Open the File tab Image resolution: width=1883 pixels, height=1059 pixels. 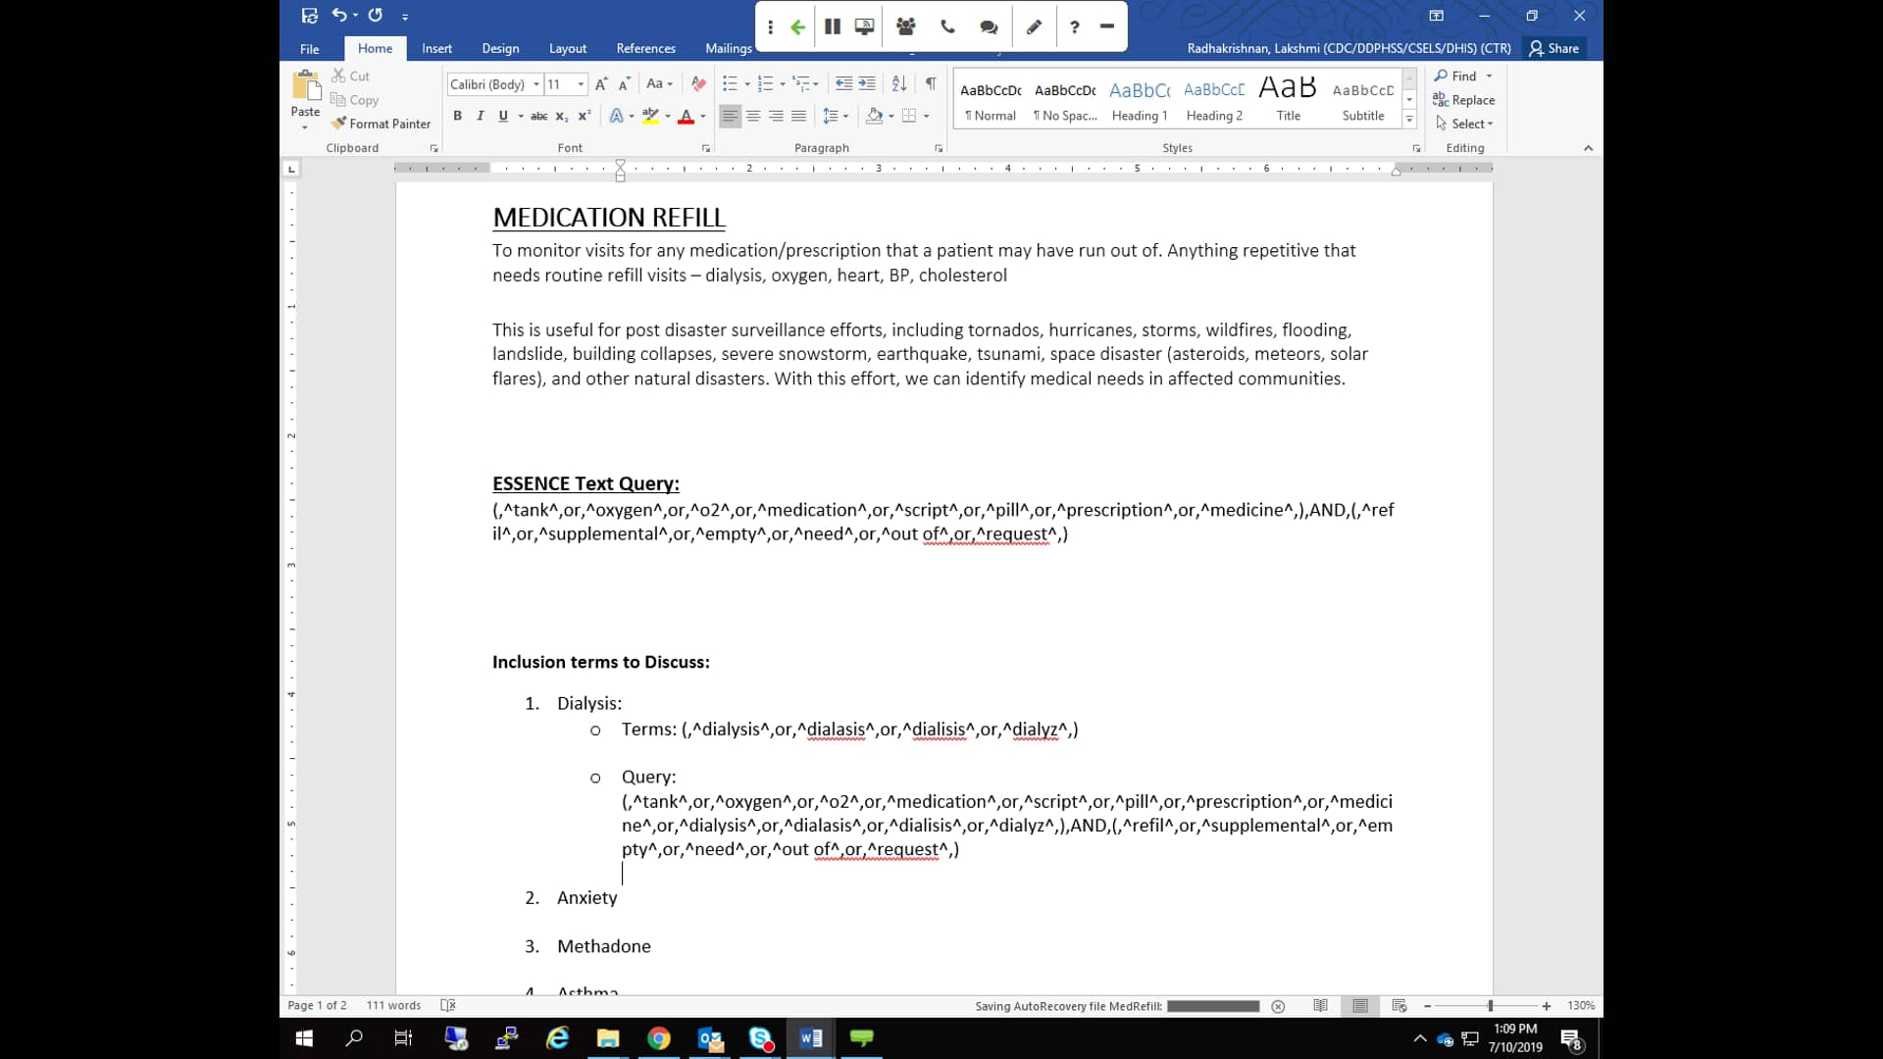(x=309, y=48)
